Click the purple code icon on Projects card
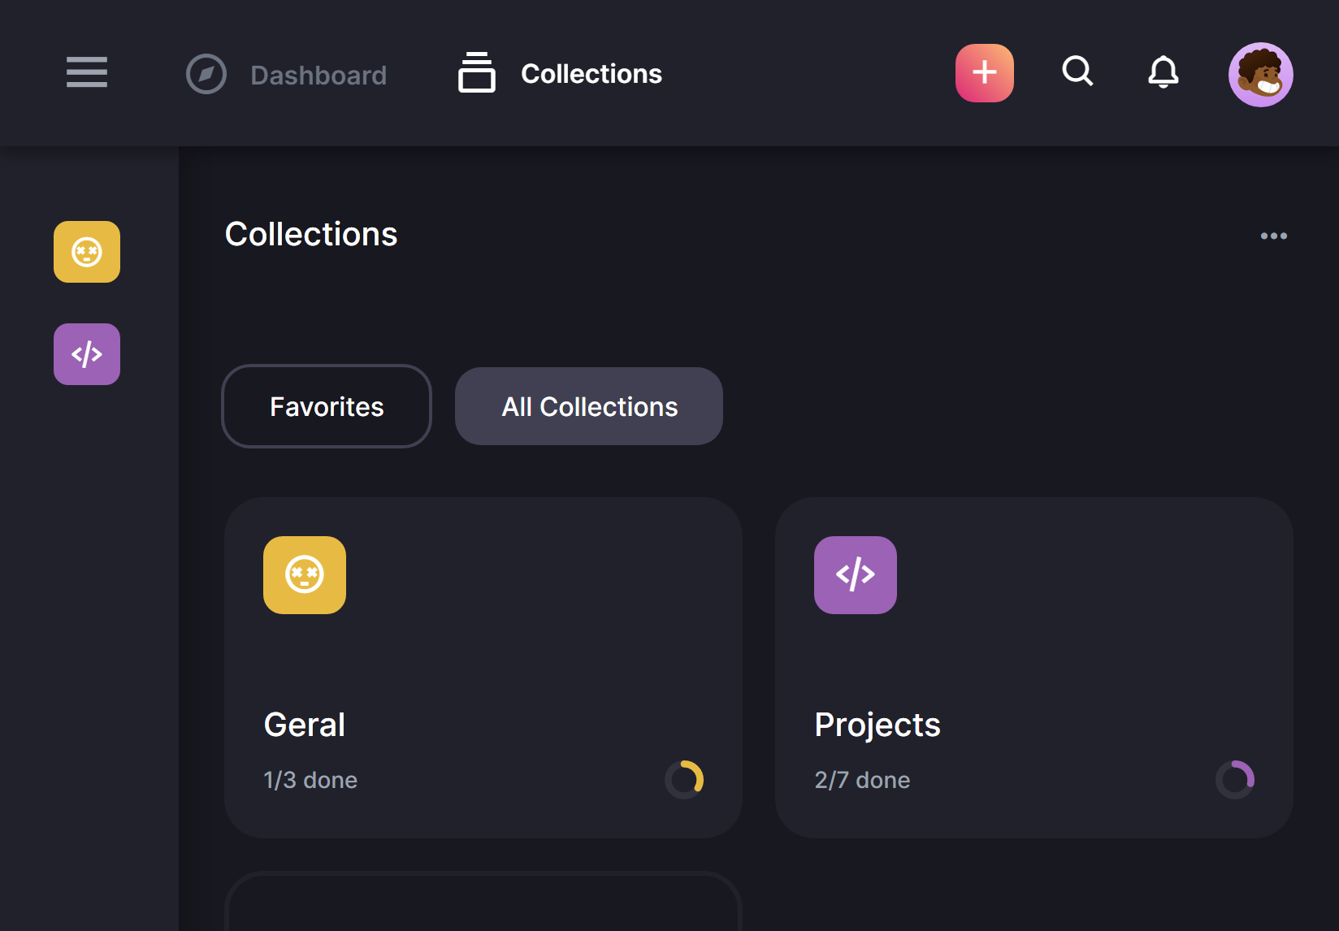 (x=856, y=575)
